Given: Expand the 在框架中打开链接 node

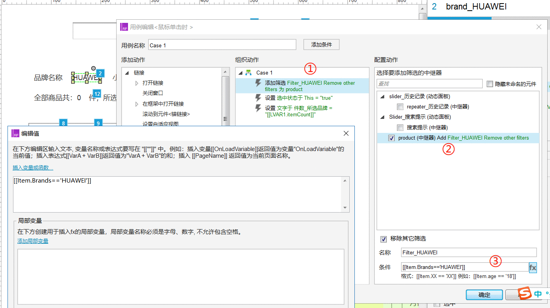Looking at the screenshot, I should click(137, 104).
